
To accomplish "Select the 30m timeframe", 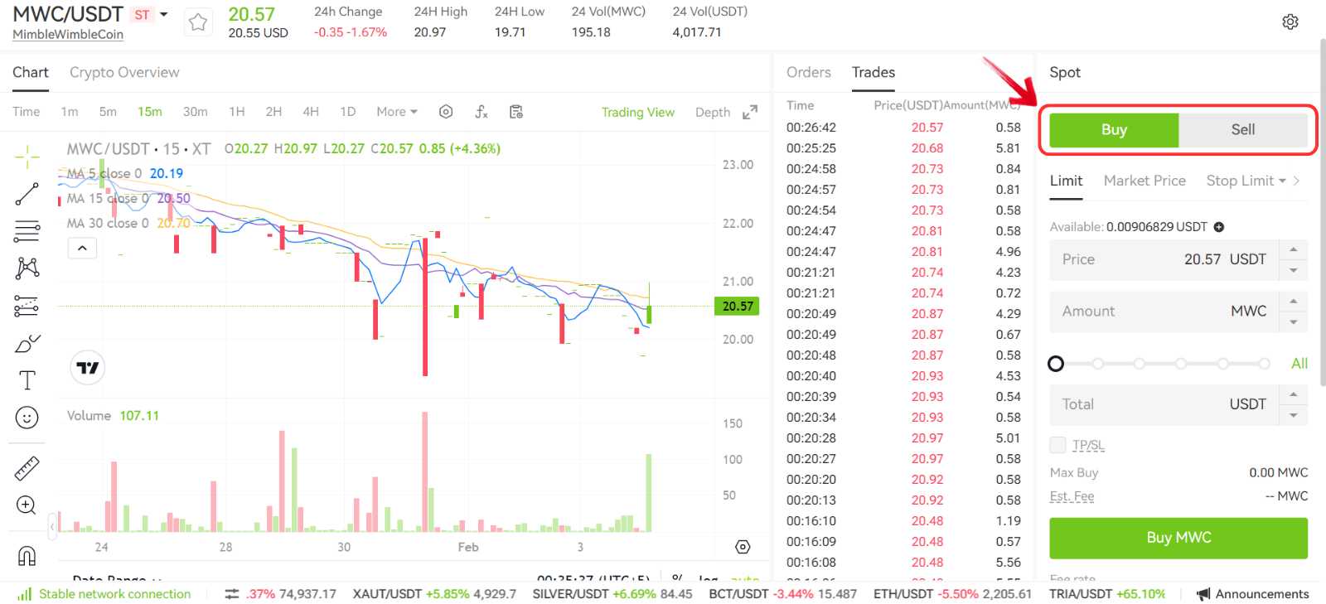I will pos(196,112).
